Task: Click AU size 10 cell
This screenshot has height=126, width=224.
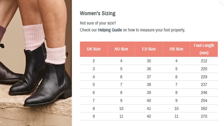Action: (x=121, y=109)
